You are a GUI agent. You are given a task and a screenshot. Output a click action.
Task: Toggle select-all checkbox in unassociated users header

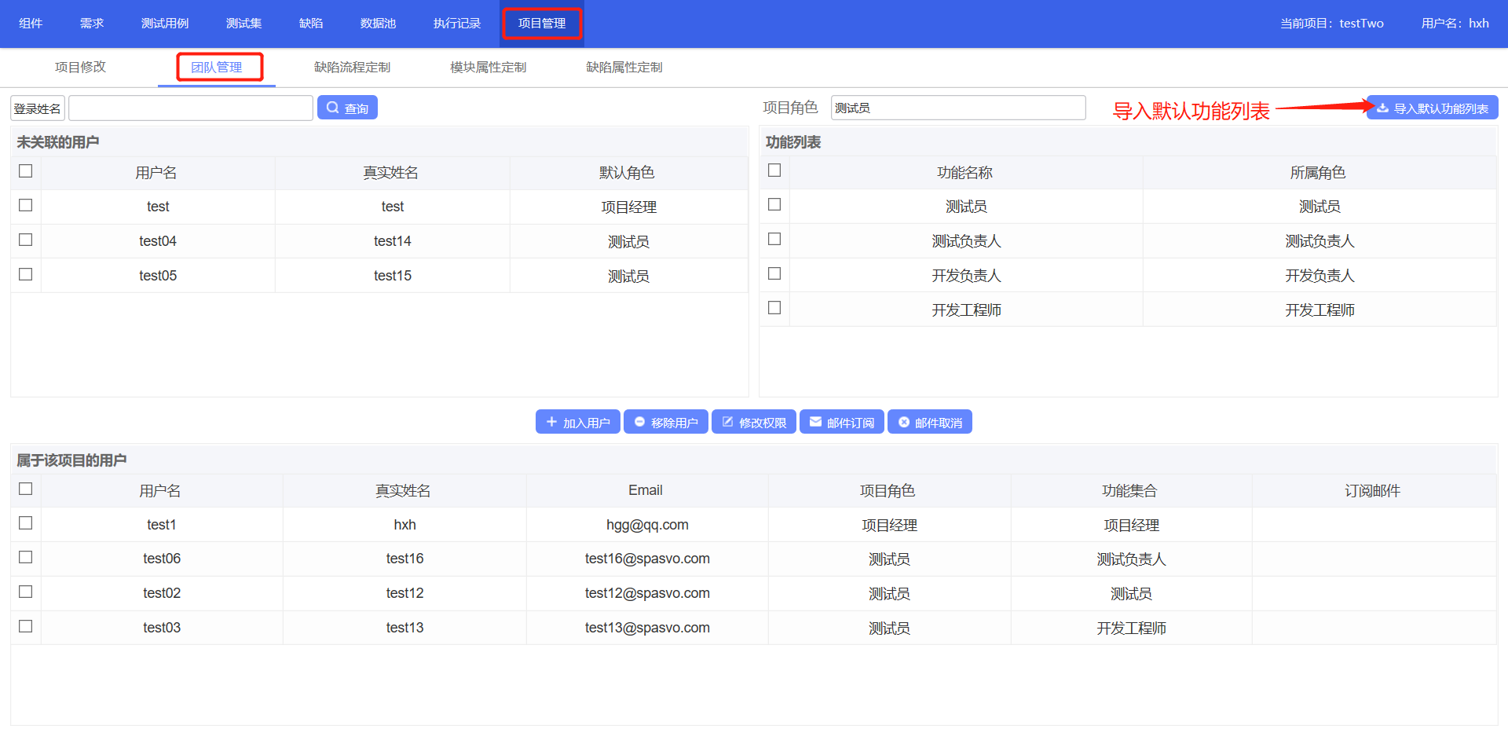26,171
